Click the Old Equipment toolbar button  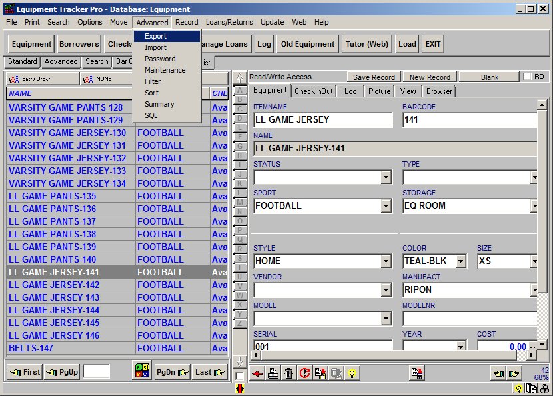point(307,44)
